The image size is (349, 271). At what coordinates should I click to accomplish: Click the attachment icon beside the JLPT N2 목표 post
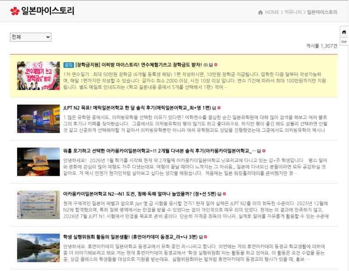click(x=214, y=108)
